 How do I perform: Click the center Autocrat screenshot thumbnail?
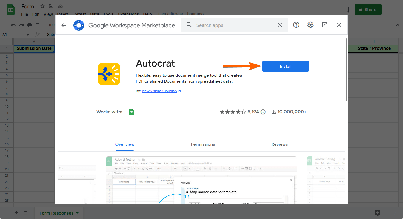coord(201,180)
